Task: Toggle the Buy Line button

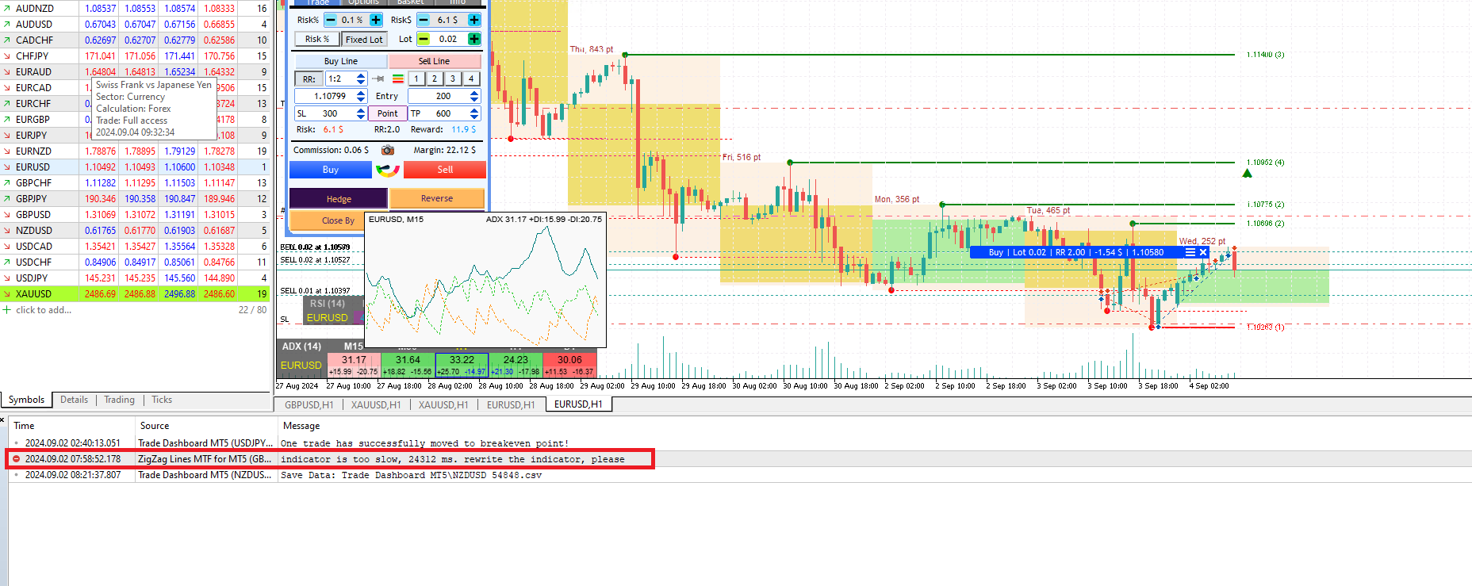Action: 341,61
